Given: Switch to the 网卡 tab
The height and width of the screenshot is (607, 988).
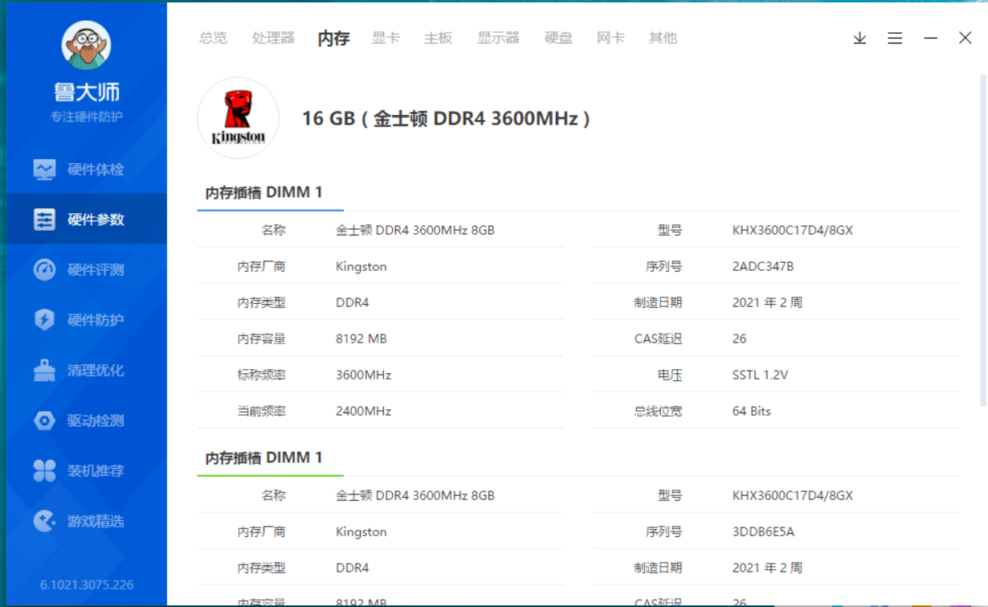Looking at the screenshot, I should 610,38.
